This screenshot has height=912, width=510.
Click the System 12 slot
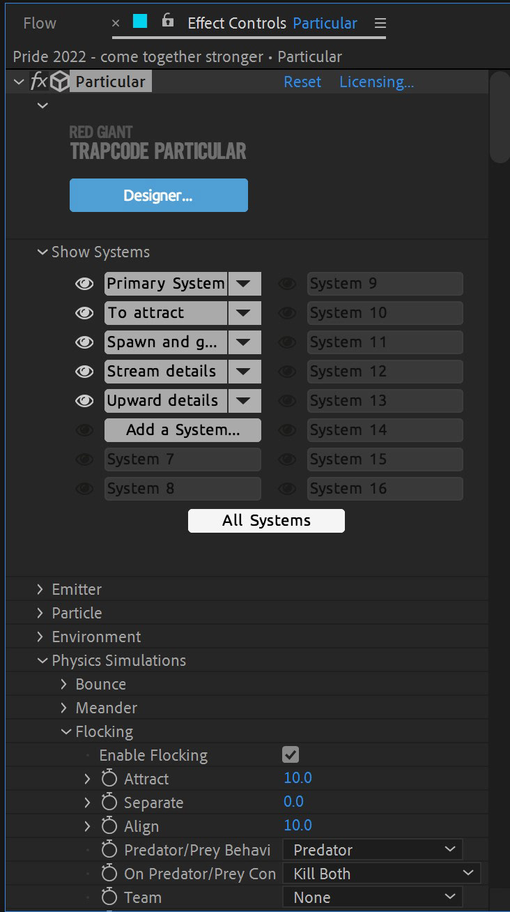click(385, 372)
